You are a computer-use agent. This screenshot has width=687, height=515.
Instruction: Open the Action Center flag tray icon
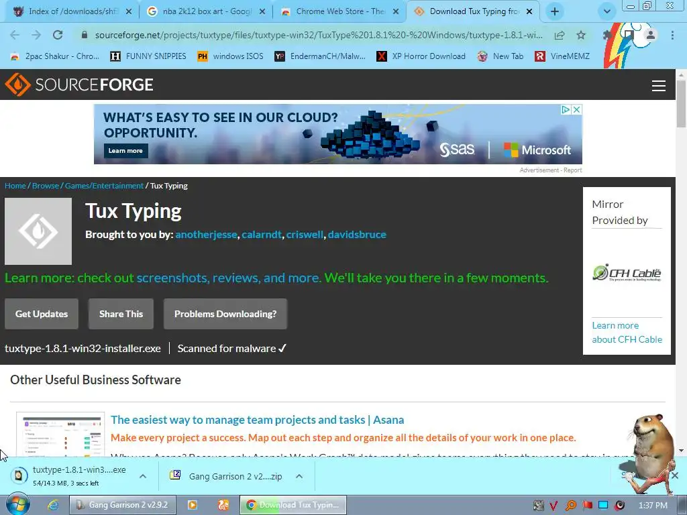click(587, 506)
